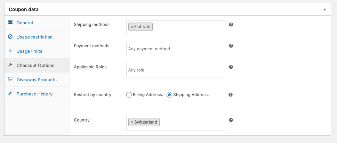
Task: Remove the Flat rate shipping method tag
Action: coord(132,27)
